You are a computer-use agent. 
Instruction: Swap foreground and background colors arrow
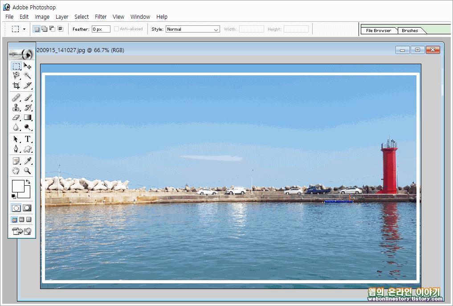[28, 182]
